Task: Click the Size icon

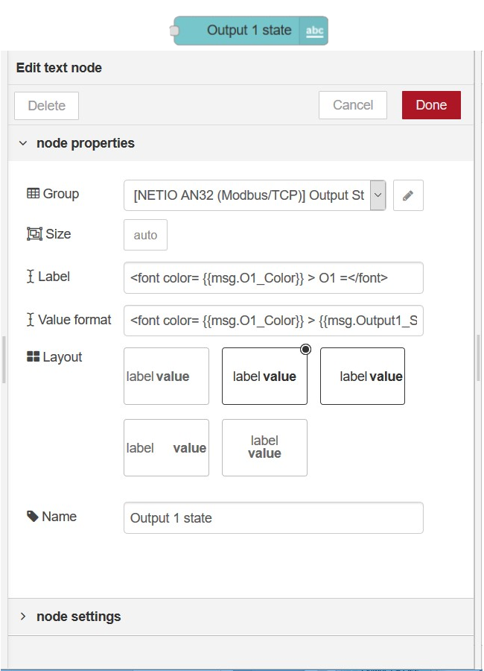Action: (34, 234)
